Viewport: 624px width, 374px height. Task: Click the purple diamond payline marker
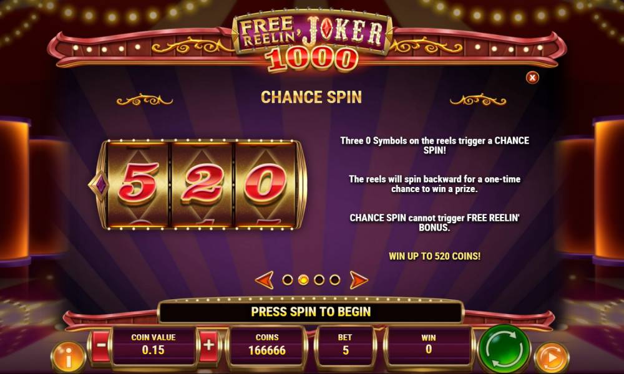click(100, 185)
